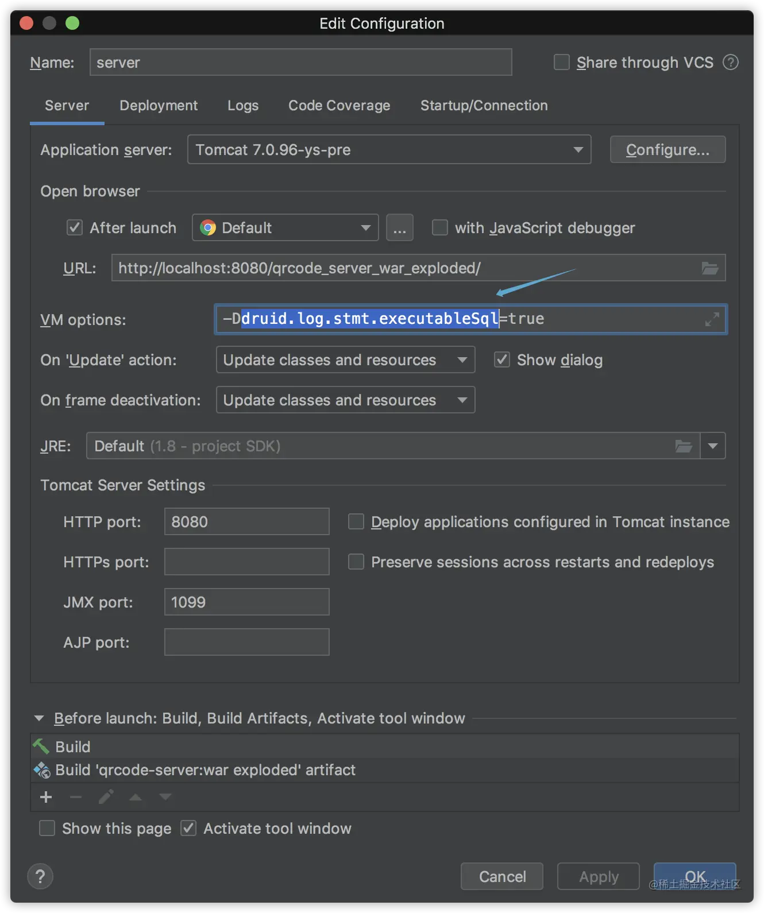Toggle the Show dialog checkbox

(502, 359)
